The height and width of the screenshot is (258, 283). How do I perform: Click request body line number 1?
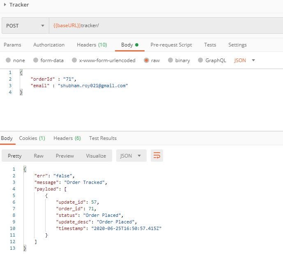pyautogui.click(x=10, y=72)
